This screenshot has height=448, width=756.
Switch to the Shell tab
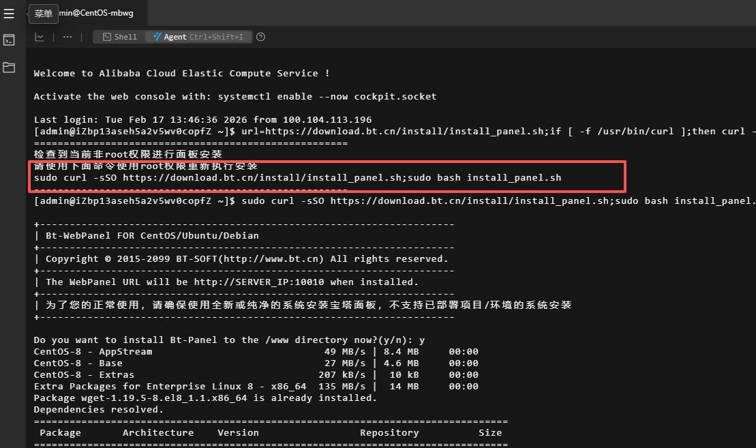[119, 37]
